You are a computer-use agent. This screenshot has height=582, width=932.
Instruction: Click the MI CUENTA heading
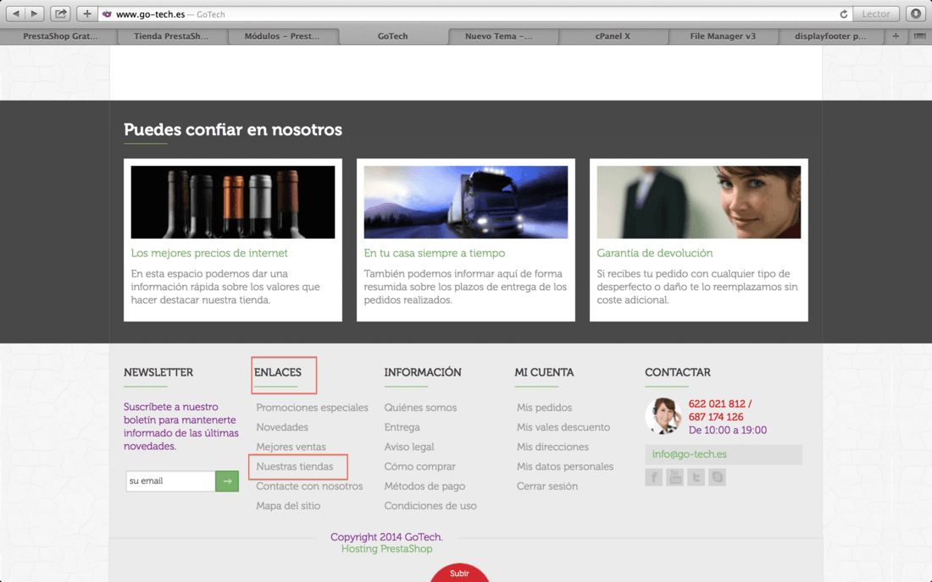click(545, 372)
